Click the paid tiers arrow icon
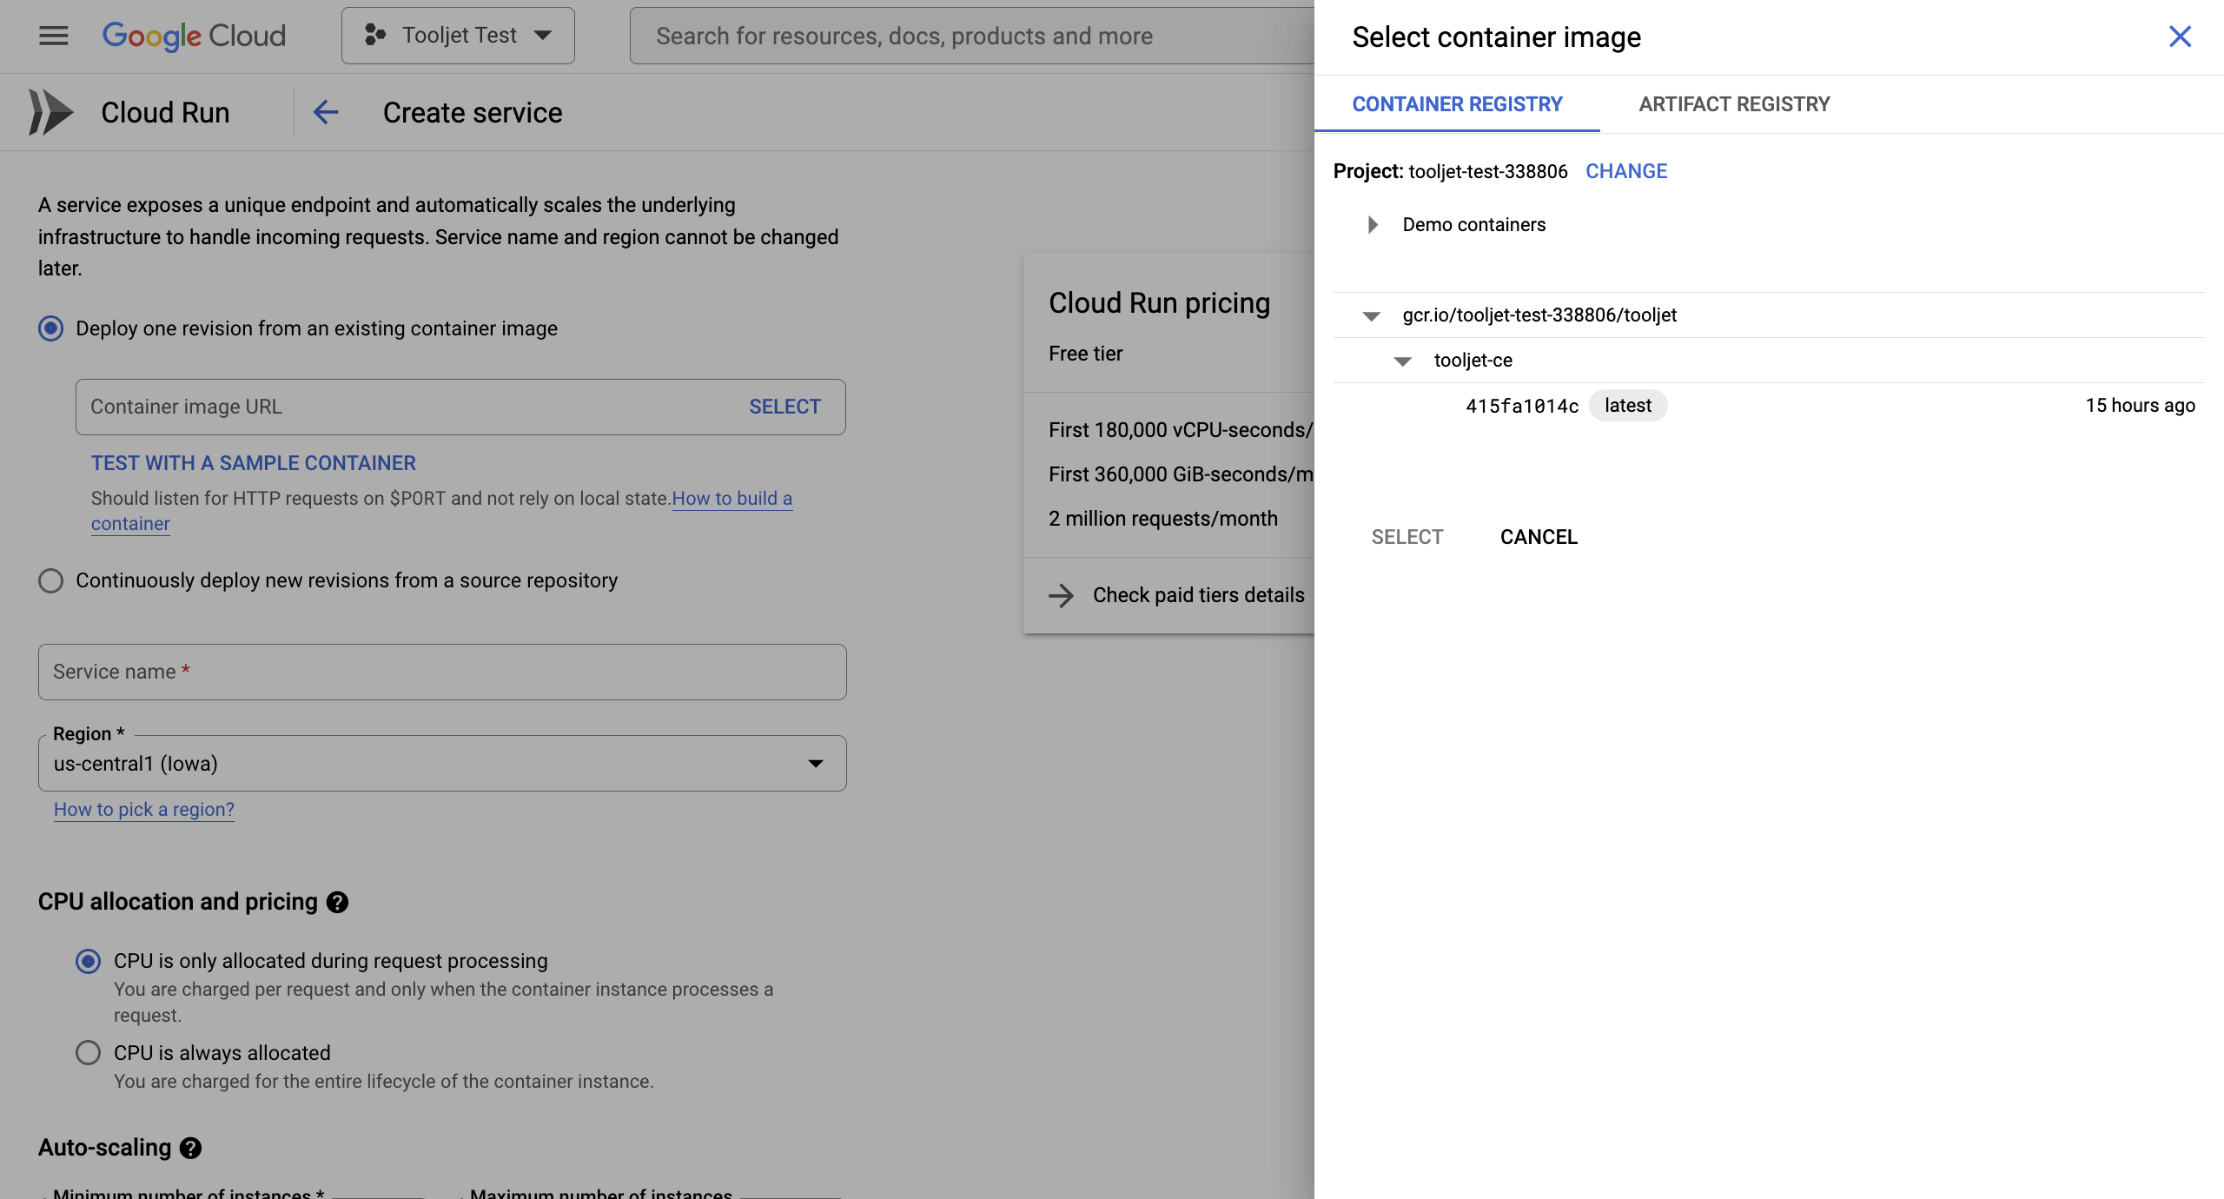This screenshot has width=2224, height=1199. (1061, 593)
